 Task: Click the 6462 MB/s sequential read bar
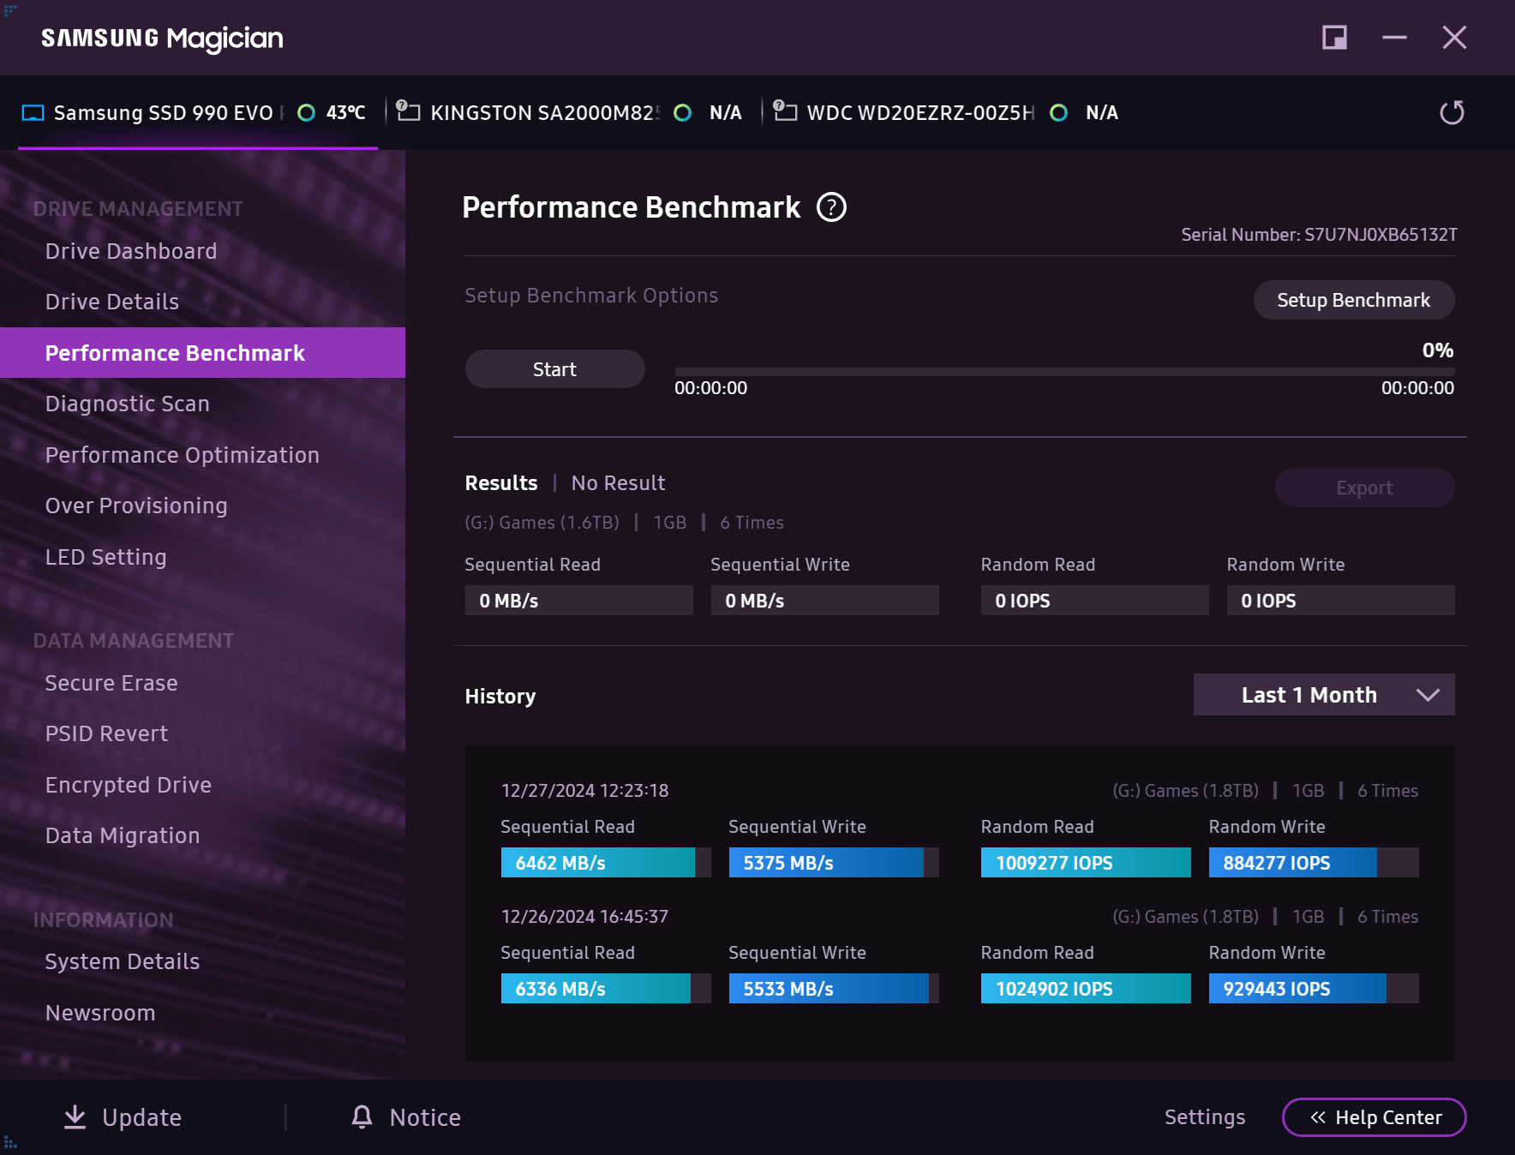click(606, 862)
